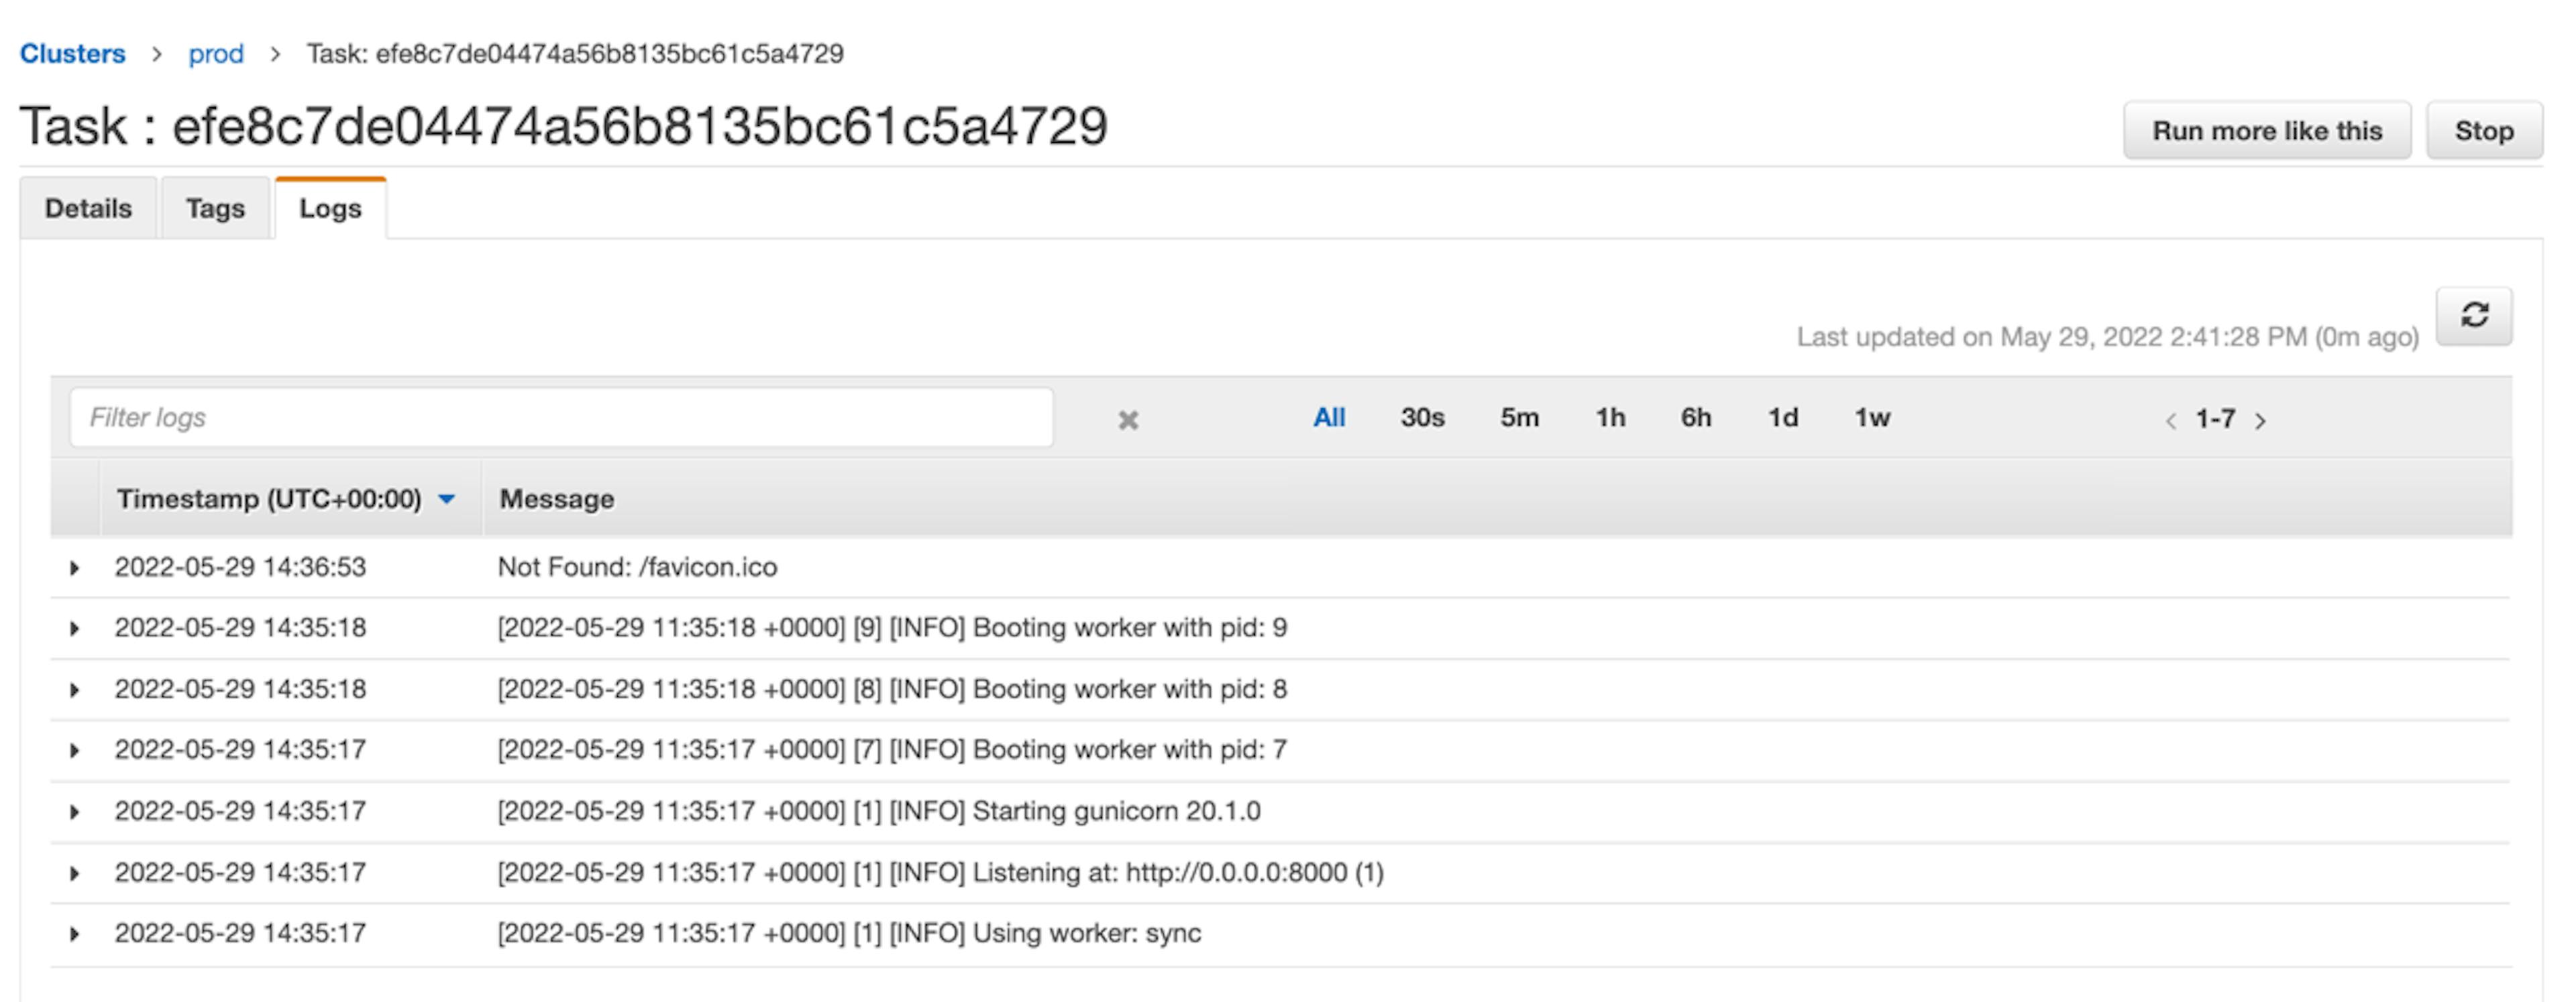Choose the 1h time range filter

[1609, 418]
